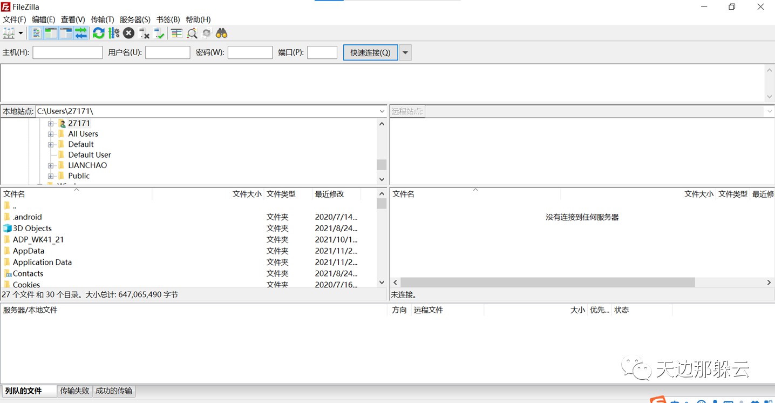Expand the Default folder node
The height and width of the screenshot is (403, 775).
51,144
